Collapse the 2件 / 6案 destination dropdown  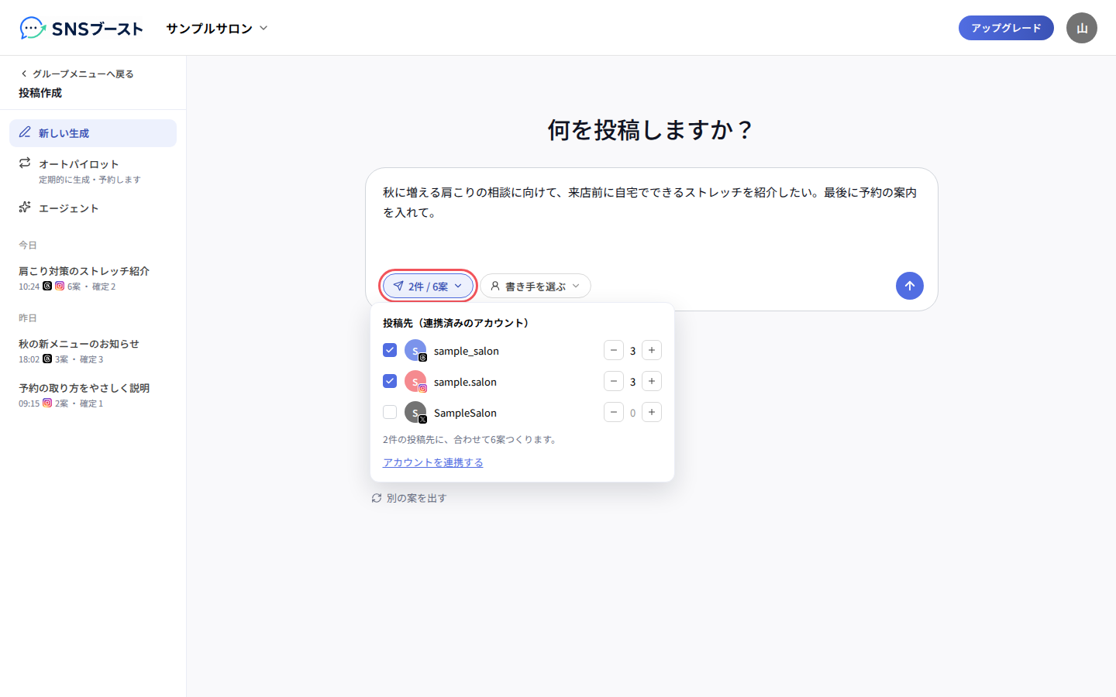[x=428, y=287]
